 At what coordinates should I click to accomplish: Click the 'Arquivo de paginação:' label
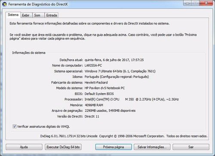(67, 110)
